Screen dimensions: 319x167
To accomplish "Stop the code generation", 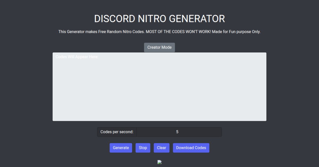I will point(143,148).
